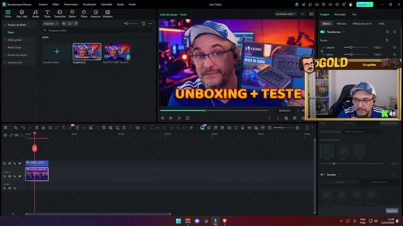Undo the last timeline action
This screenshot has width=403, height=226.
23,128
